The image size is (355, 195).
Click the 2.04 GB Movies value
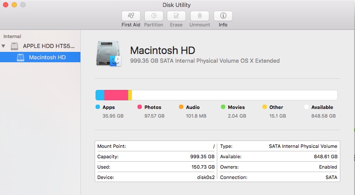pos(237,116)
